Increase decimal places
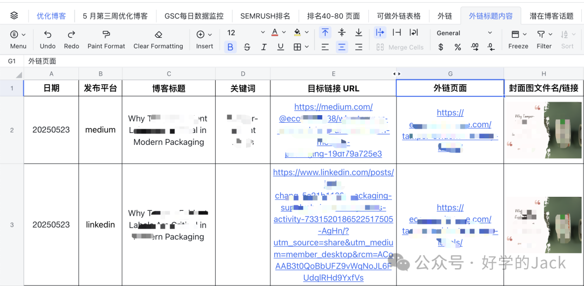584x286 pixels. point(475,47)
